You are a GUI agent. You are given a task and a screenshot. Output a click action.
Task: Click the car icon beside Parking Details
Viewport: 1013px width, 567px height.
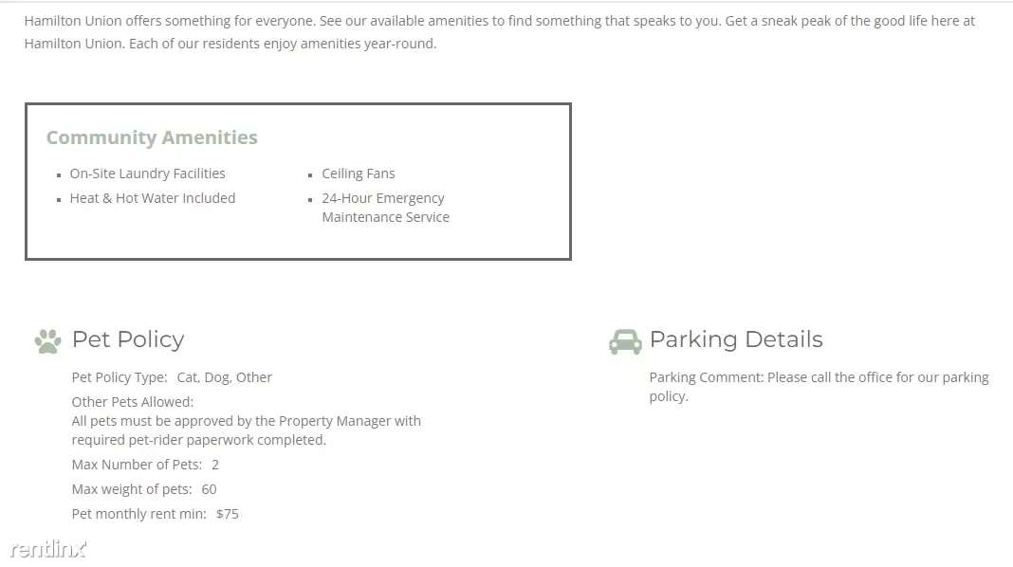[625, 341]
